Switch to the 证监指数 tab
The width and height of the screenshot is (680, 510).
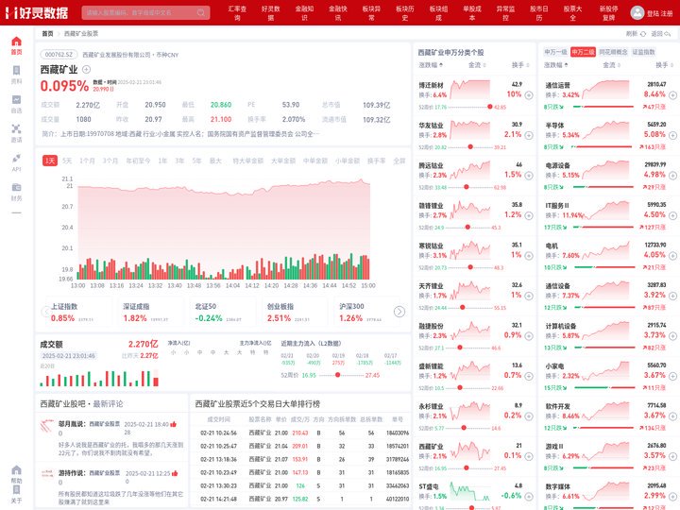coord(643,52)
